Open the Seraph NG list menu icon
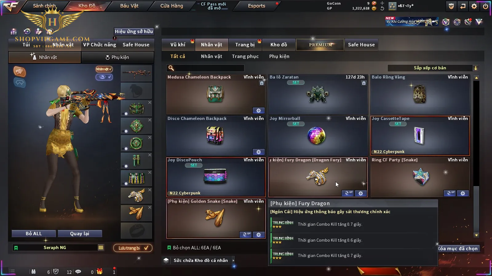 (x=101, y=247)
